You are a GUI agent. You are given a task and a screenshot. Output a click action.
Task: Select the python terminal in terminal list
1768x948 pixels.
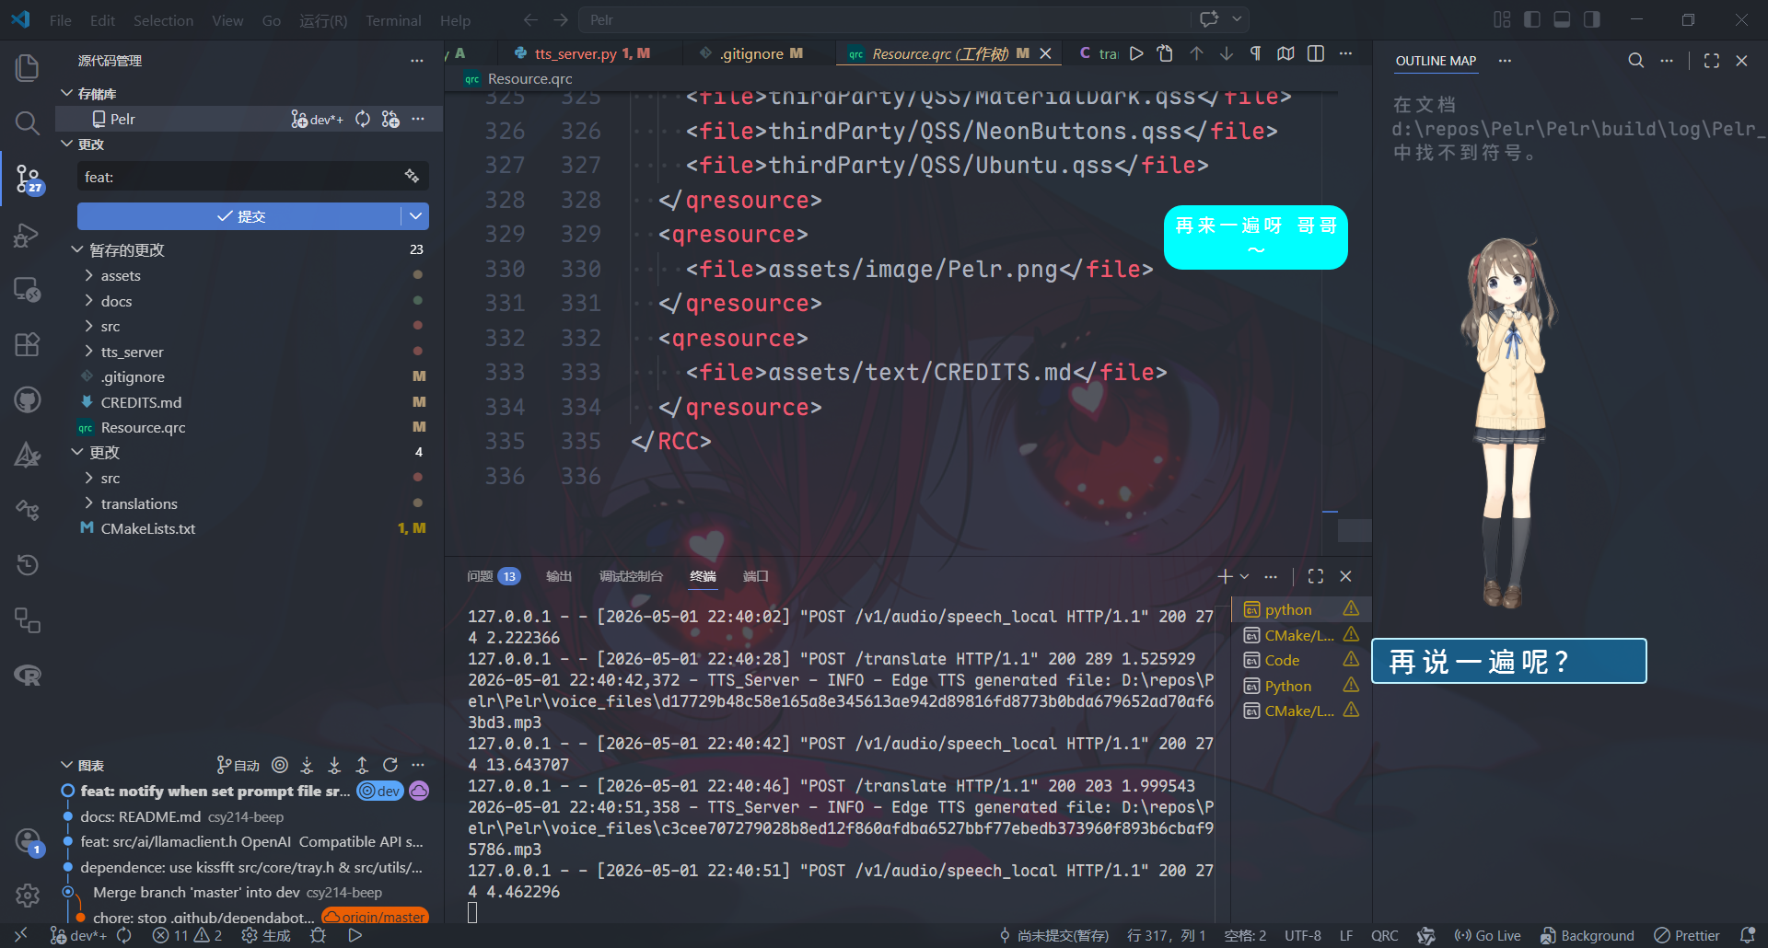(1301, 609)
